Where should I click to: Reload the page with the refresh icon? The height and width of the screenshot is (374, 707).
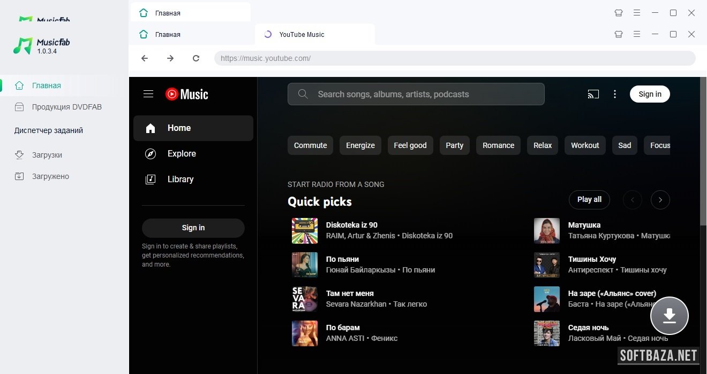click(196, 58)
